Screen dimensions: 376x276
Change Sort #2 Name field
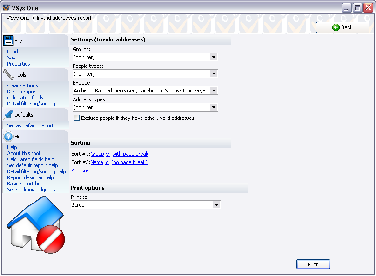tap(97, 162)
